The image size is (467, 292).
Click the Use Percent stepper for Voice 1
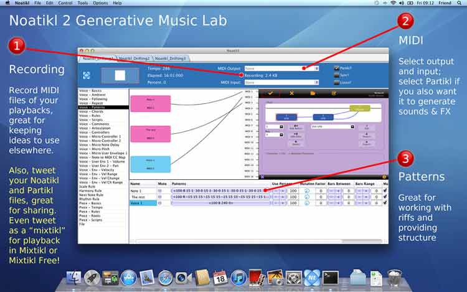tap(280, 203)
